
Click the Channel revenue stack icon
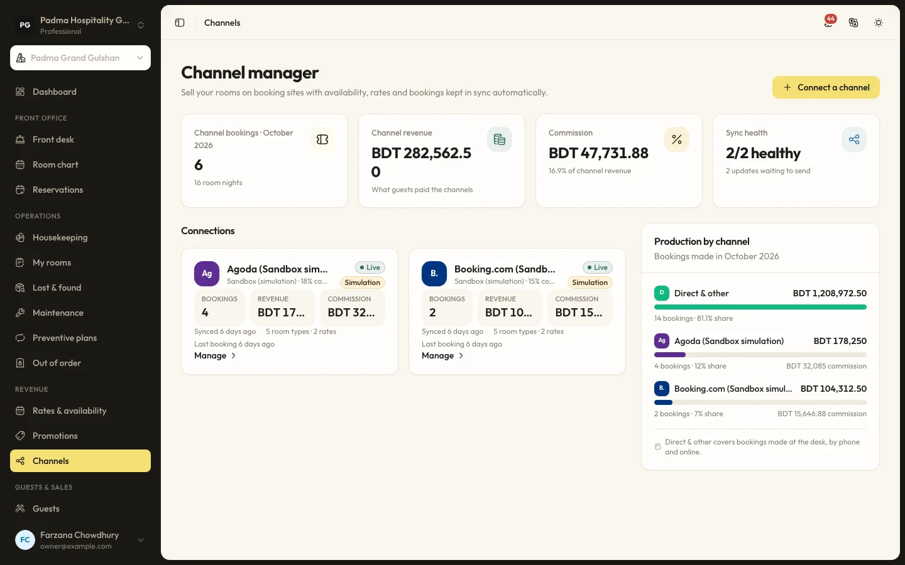coord(500,139)
